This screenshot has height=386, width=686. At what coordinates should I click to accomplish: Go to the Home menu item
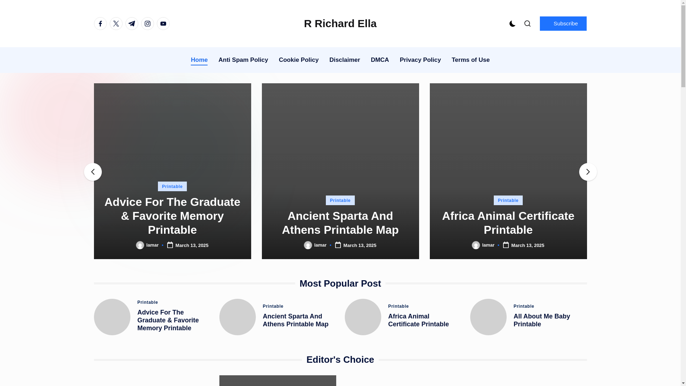point(199,60)
